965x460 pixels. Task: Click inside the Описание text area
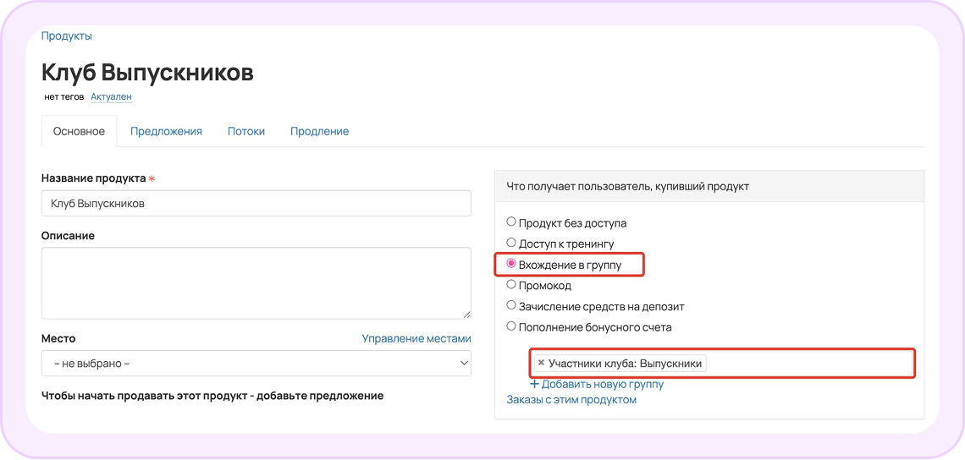tap(256, 283)
